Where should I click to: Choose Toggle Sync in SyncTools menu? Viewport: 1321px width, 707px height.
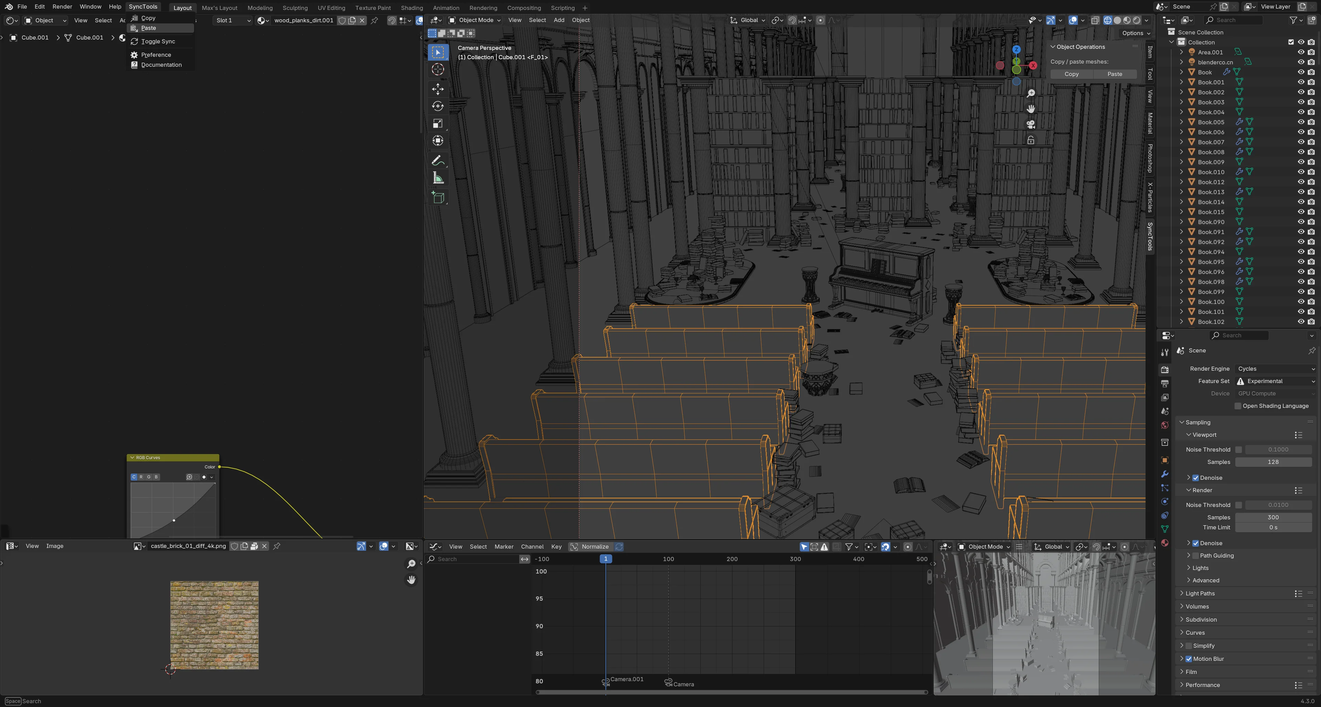[160, 42]
